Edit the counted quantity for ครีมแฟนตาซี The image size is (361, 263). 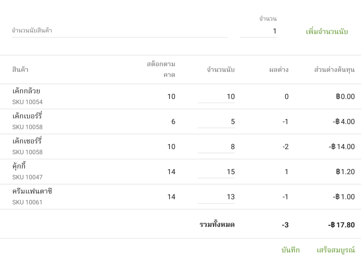point(216,197)
